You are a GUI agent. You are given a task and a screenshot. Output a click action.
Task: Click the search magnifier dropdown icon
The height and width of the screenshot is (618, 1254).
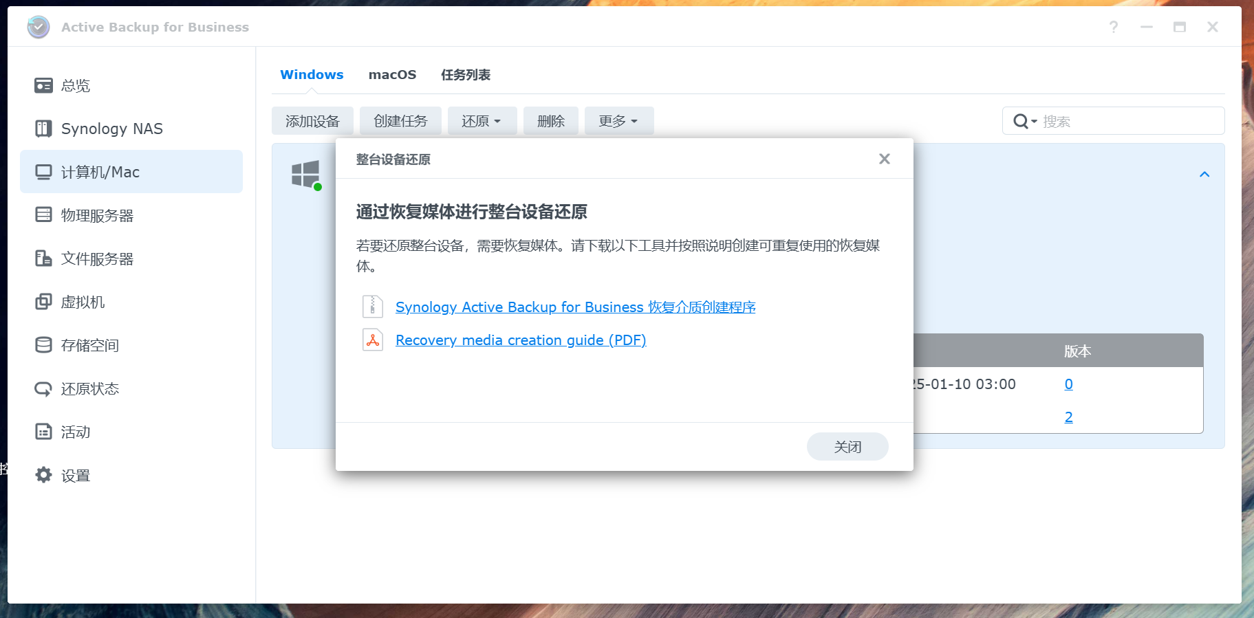[x=1024, y=122]
